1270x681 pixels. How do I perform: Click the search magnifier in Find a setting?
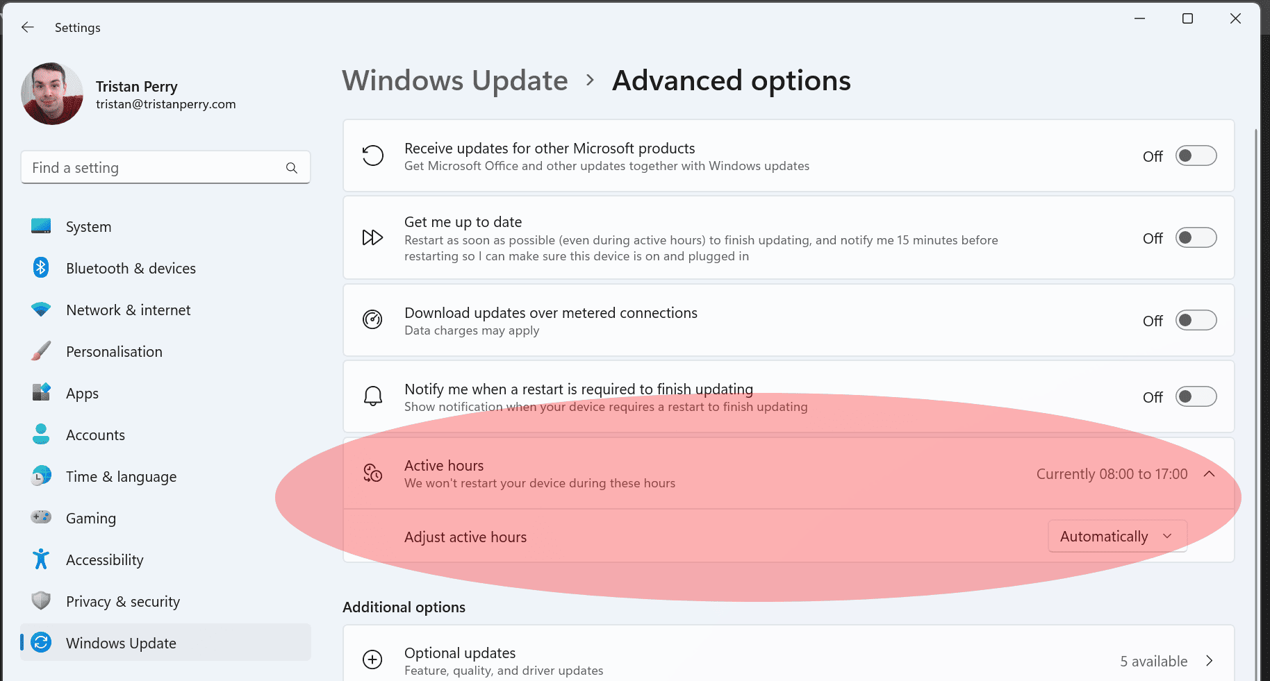point(292,167)
